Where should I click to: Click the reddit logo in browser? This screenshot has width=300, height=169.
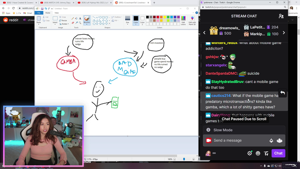11,20
